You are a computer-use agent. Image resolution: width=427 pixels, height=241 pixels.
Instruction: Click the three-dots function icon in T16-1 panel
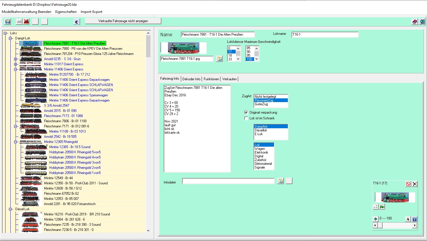point(375,207)
